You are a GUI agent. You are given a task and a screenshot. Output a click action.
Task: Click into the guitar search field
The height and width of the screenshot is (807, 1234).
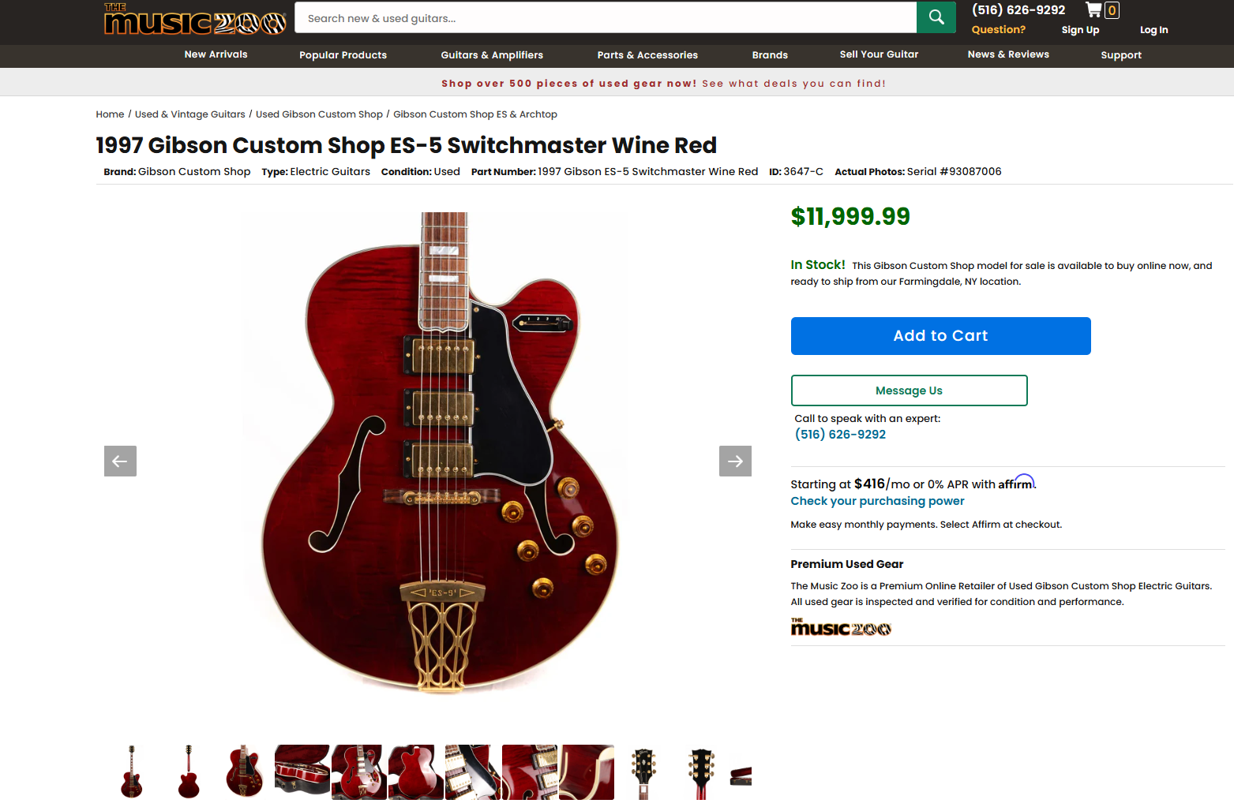coord(605,18)
